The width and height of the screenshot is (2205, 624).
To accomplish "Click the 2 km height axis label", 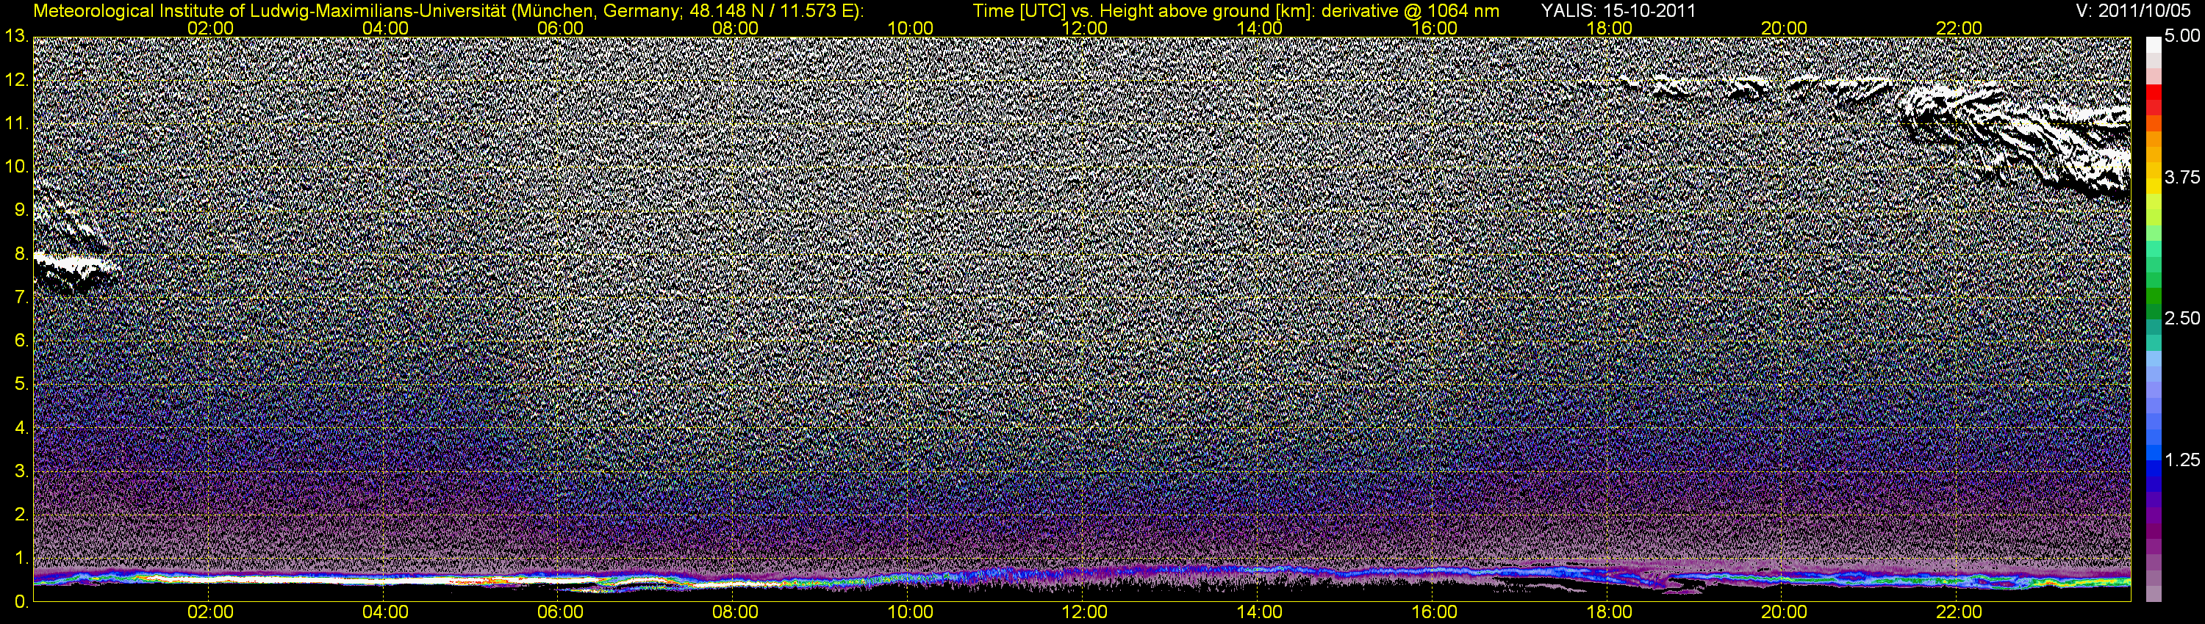I will (21, 515).
